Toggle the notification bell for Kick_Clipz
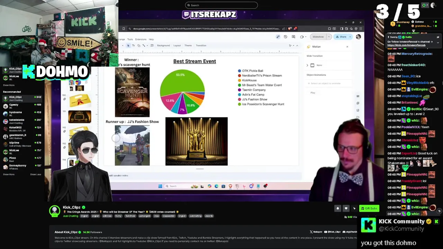The height and width of the screenshot is (249, 443). [338, 208]
